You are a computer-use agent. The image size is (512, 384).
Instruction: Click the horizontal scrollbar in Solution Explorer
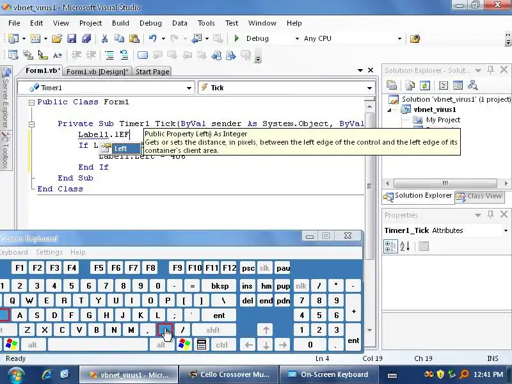[445, 183]
